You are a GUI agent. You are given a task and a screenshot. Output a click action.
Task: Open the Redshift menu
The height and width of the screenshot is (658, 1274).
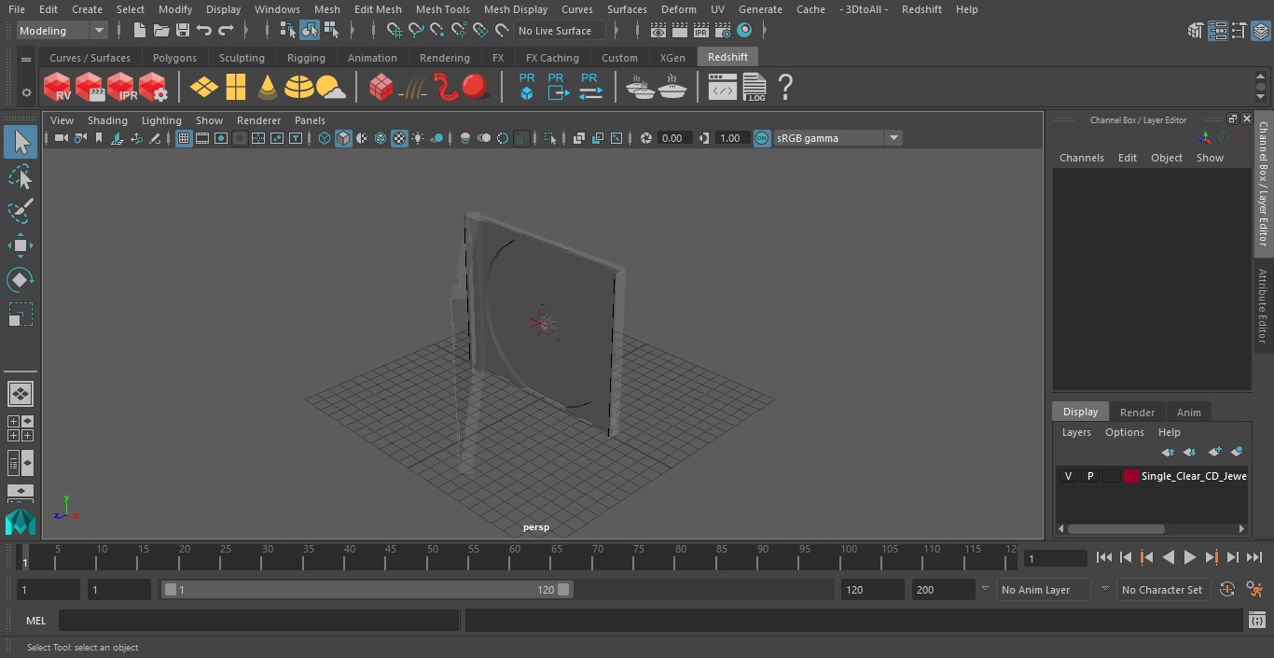921,9
